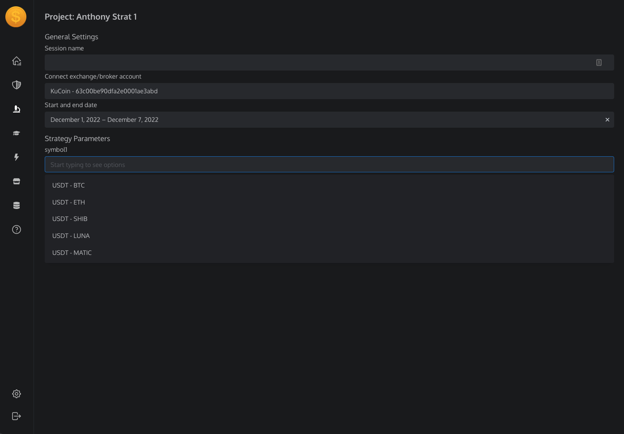Select the USDT - SHIB option
This screenshot has width=624, height=434.
pos(329,219)
